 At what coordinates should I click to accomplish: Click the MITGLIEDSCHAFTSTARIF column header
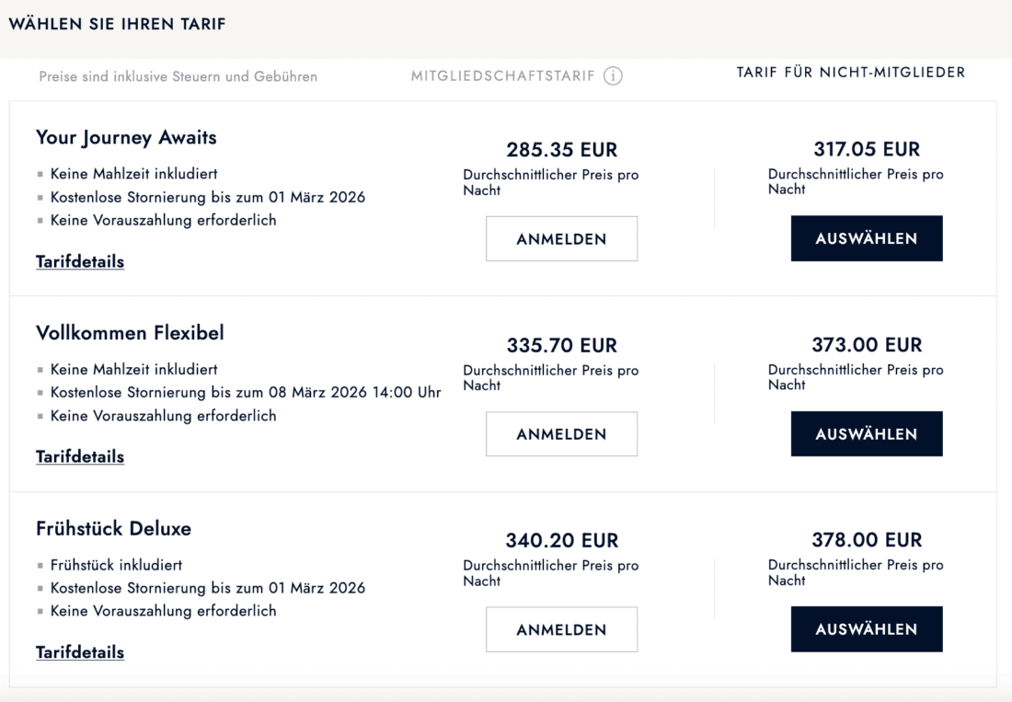pyautogui.click(x=503, y=76)
